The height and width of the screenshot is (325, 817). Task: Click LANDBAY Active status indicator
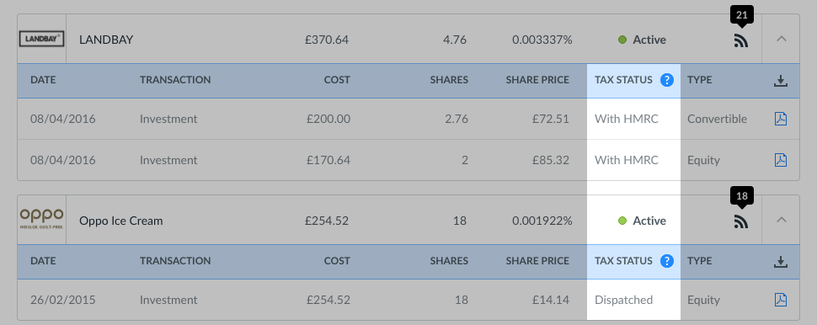tap(642, 40)
